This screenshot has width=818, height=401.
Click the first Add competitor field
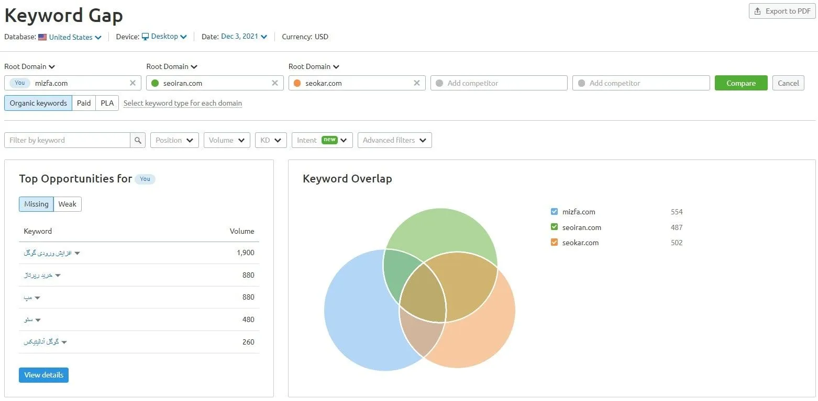coord(499,83)
